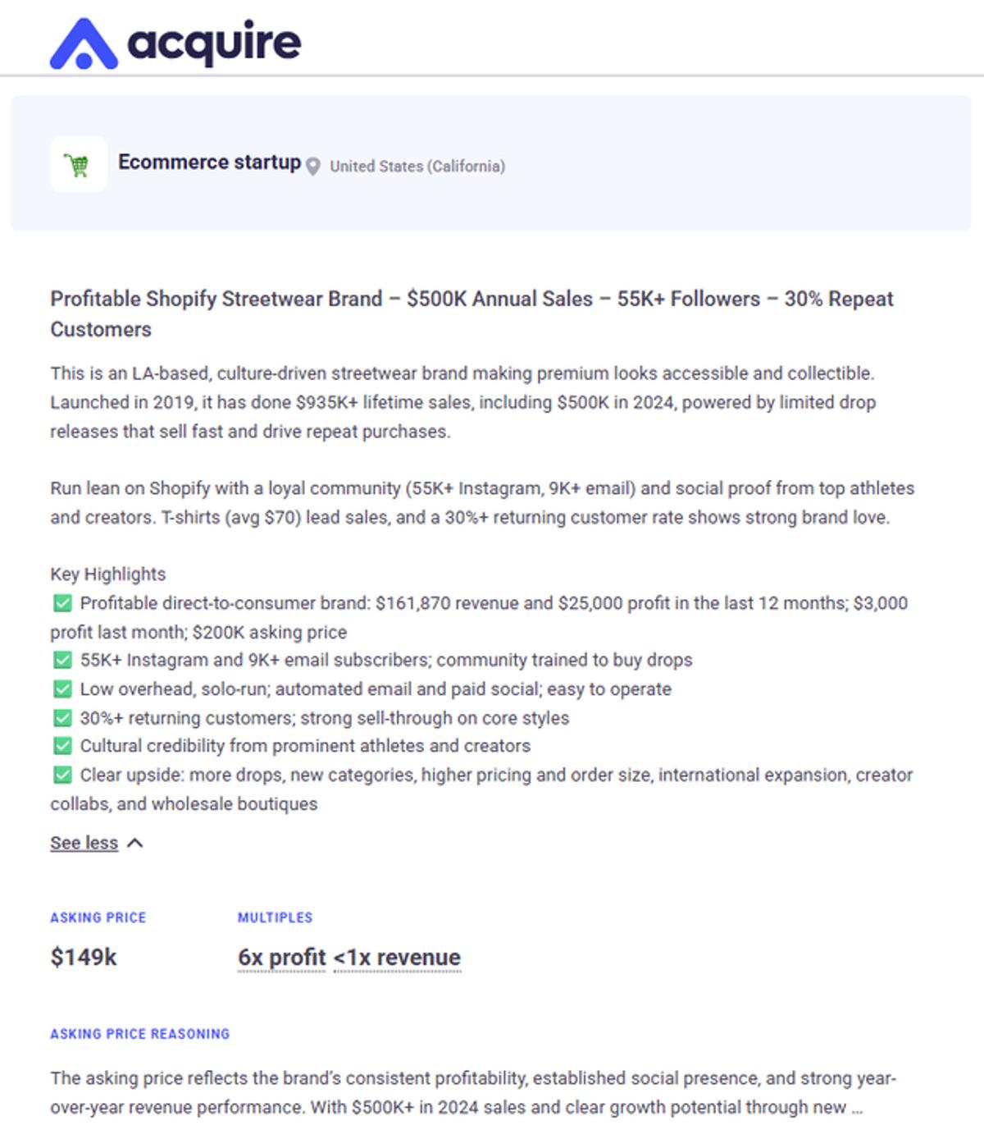Click the Asking Price Reasoning label
Viewport: 984px width, 1130px height.
(x=139, y=1034)
